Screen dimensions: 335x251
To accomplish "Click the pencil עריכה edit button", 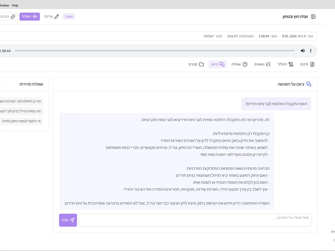I will pyautogui.click(x=51, y=17).
